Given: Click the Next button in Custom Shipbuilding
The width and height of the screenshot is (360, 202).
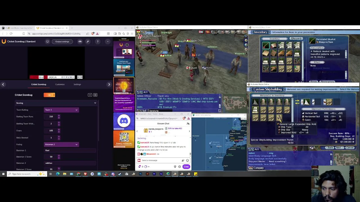Looking at the screenshot, I should [339, 148].
